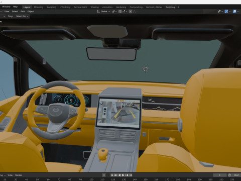
Task: Jump to the last frame
Action: click(131, 175)
